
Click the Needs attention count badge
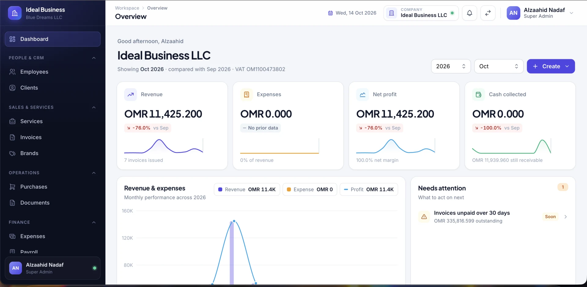[x=563, y=187]
